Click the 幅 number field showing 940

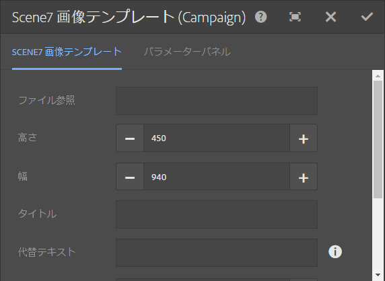click(x=217, y=177)
